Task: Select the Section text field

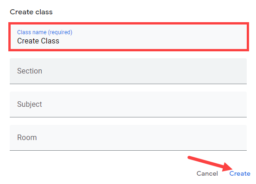Action: pyautogui.click(x=128, y=71)
